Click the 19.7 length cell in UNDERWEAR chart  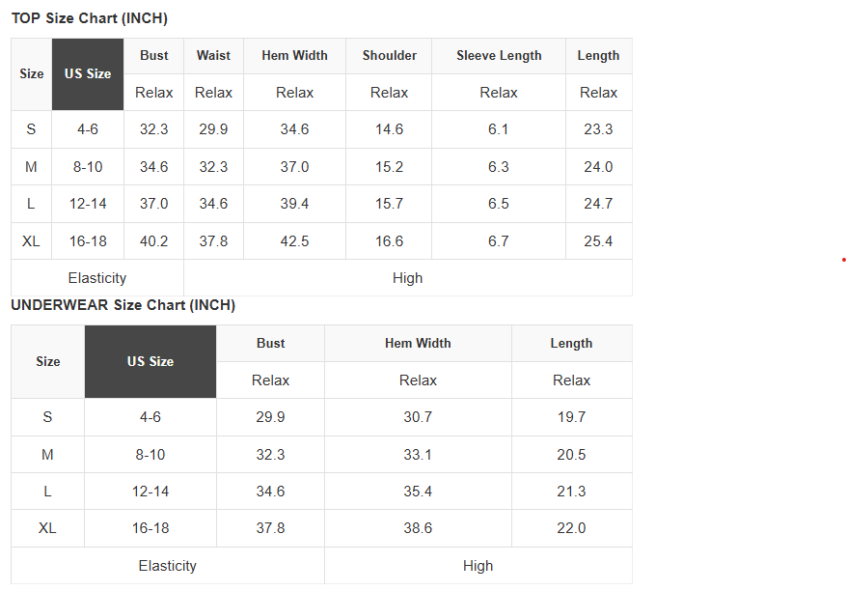pyautogui.click(x=571, y=417)
